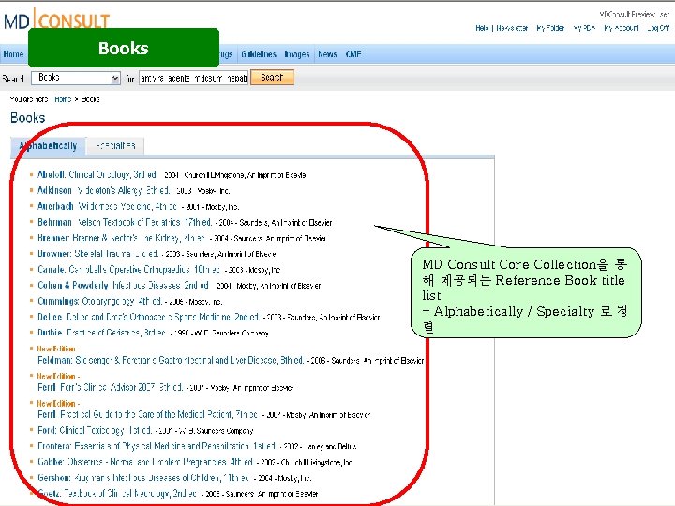Click the MD Consult logo
This screenshot has height=506, width=675.
(x=56, y=20)
